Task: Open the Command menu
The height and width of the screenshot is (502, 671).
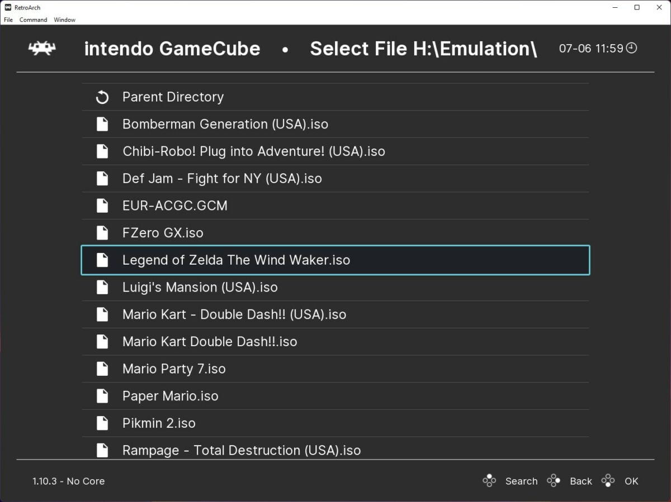Action: tap(33, 20)
